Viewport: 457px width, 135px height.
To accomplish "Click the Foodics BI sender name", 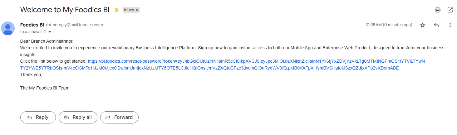I will pyautogui.click(x=32, y=25).
